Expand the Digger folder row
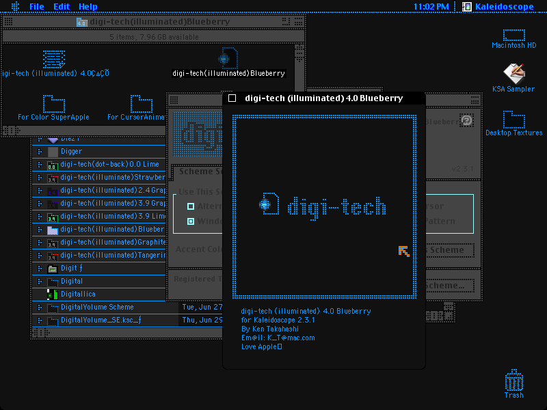Viewport: 547px width, 410px height. click(x=40, y=151)
